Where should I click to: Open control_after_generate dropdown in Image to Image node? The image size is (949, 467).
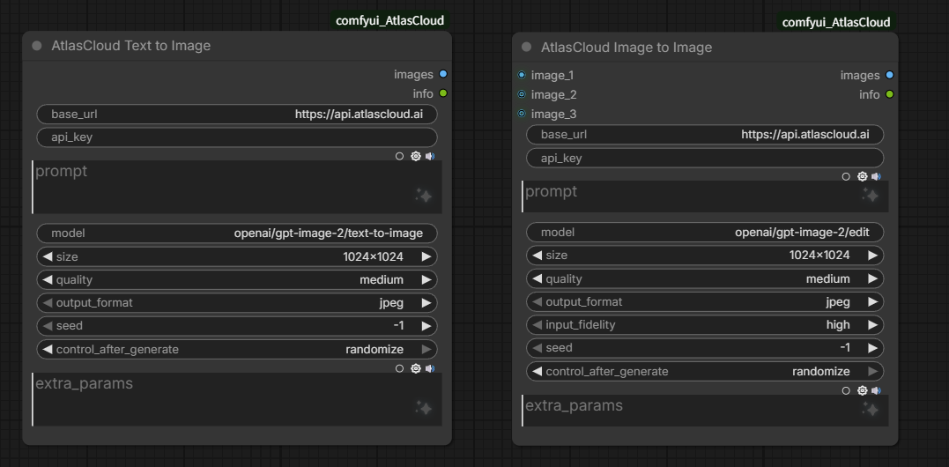click(x=705, y=371)
